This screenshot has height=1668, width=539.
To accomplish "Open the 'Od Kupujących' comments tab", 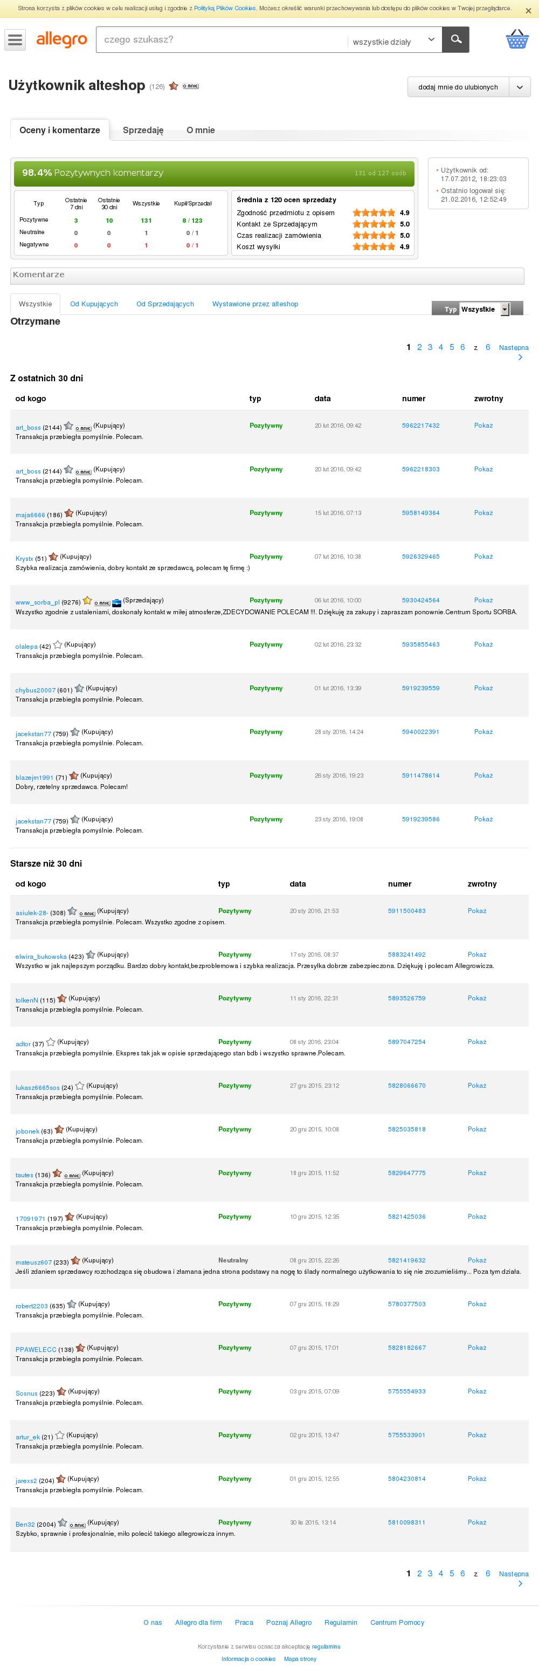I will 94,304.
